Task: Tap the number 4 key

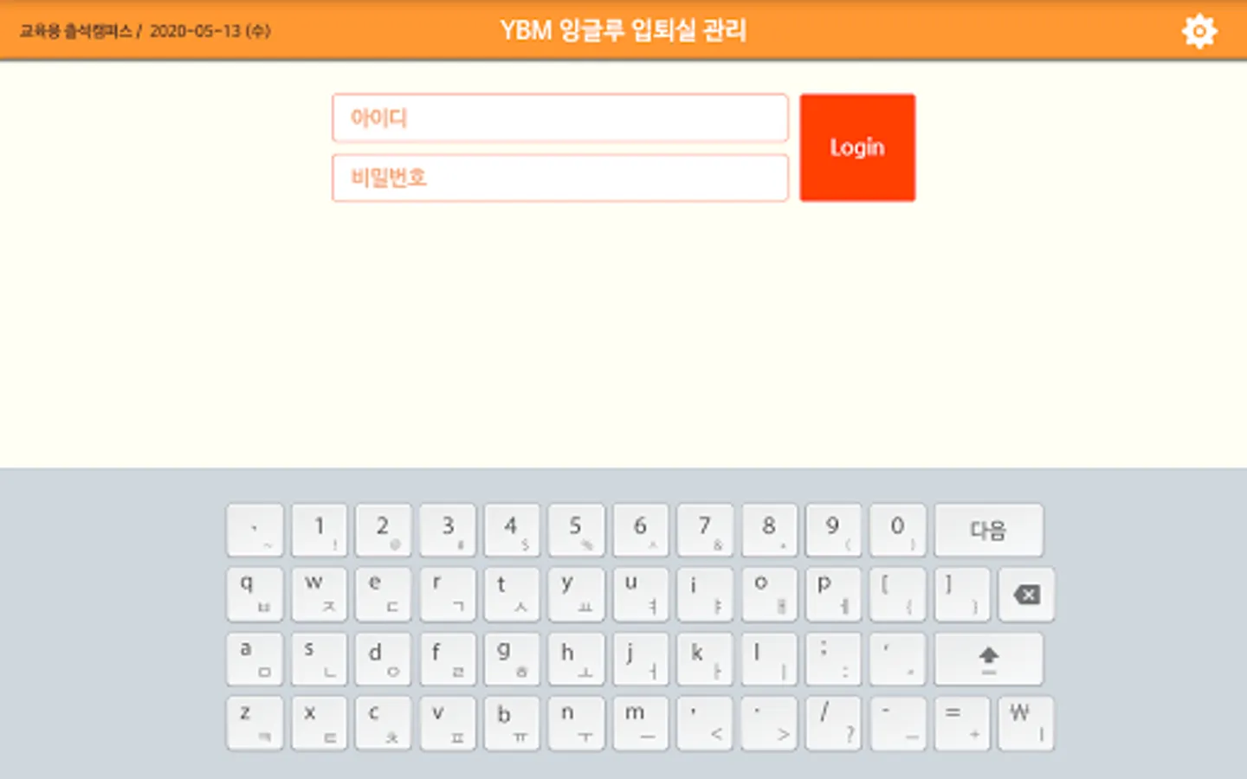Action: click(512, 530)
